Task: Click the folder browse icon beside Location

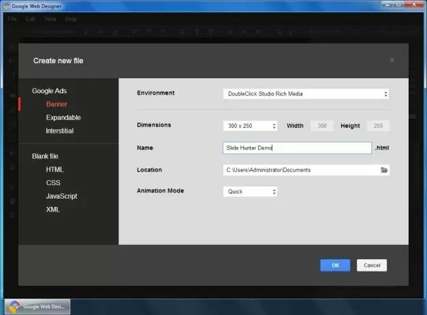Action: coord(384,170)
